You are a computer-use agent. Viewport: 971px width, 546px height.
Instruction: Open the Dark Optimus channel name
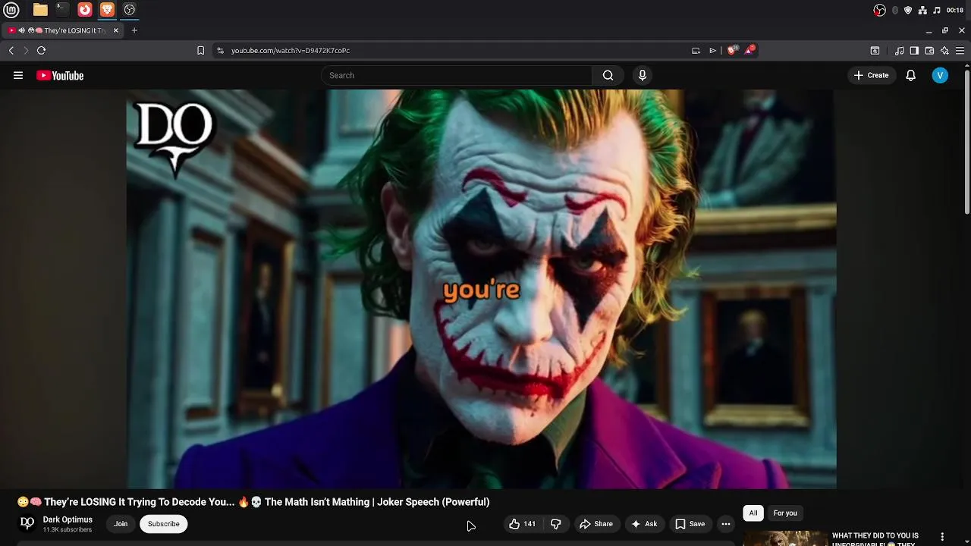click(x=68, y=519)
